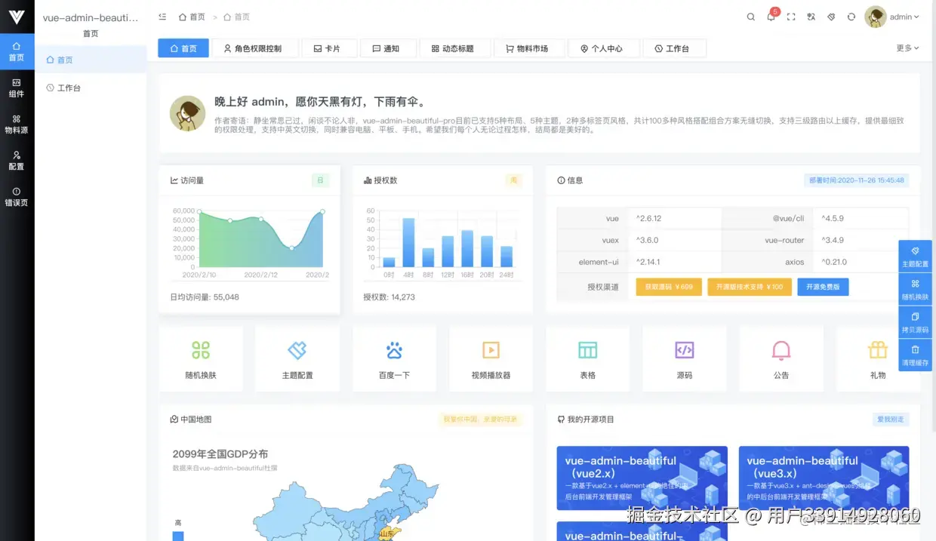Click the admin avatar in the header
This screenshot has width=936, height=541.
875,17
